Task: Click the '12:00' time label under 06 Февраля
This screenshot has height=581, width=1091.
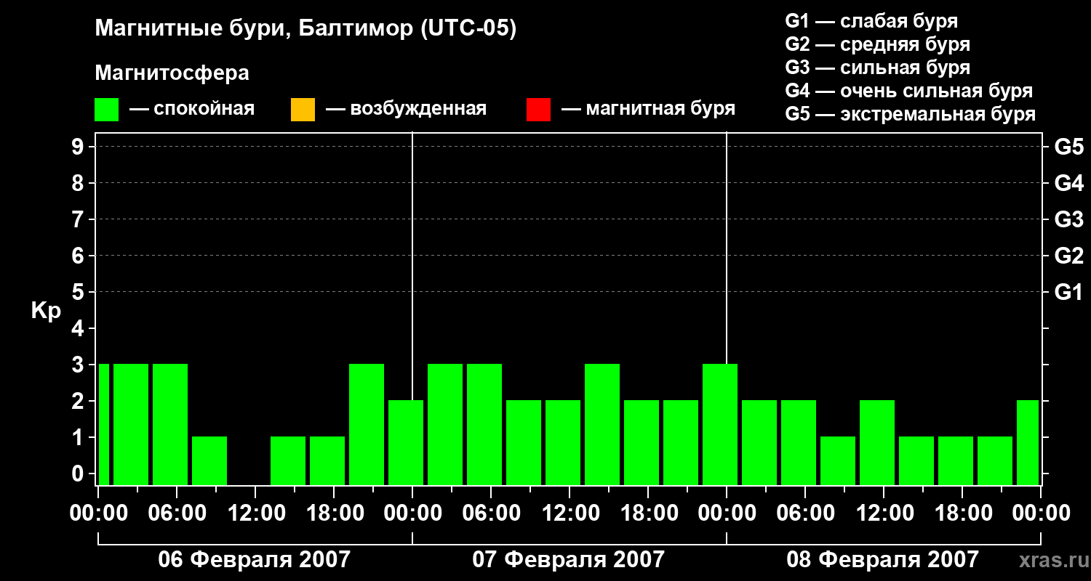Action: pos(255,513)
